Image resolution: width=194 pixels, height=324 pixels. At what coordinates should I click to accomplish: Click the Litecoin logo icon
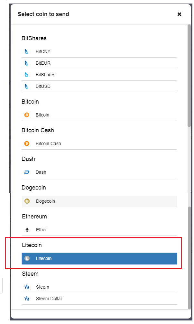[27, 258]
